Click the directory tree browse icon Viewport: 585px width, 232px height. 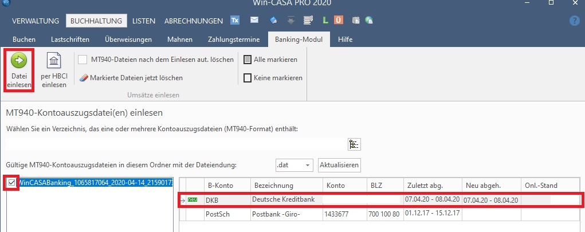354,144
